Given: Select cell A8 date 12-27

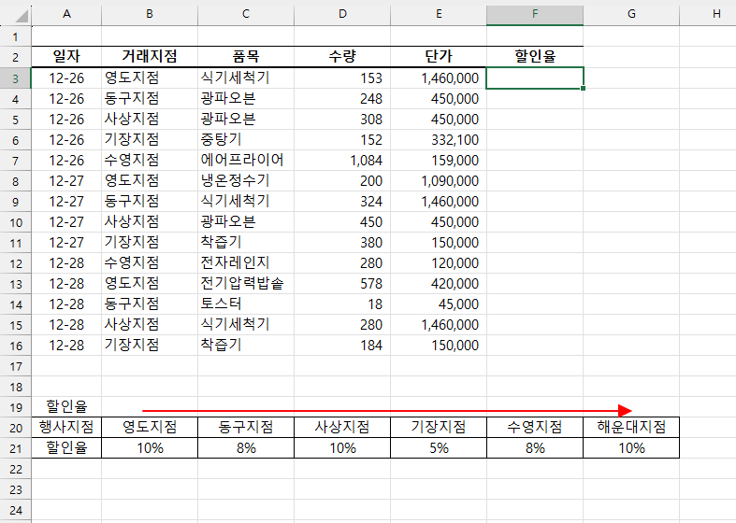Looking at the screenshot, I should [66, 181].
